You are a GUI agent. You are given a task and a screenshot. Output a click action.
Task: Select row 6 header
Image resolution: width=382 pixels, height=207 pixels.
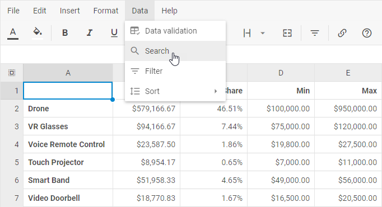click(x=12, y=180)
